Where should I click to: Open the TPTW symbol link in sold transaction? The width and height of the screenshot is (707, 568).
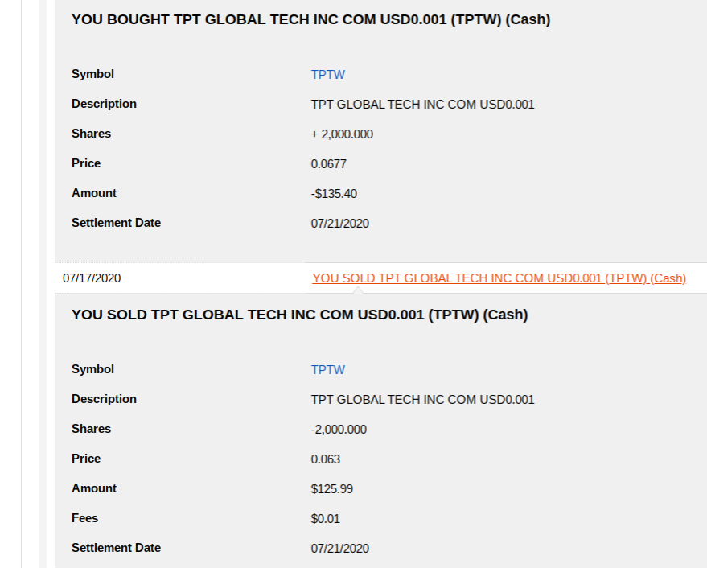pyautogui.click(x=327, y=370)
